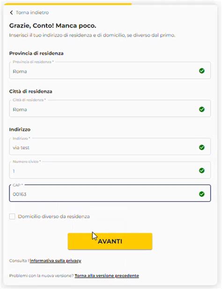This screenshot has height=289, width=222.
Task: Click green checkmark in CAP field
Action: click(202, 194)
